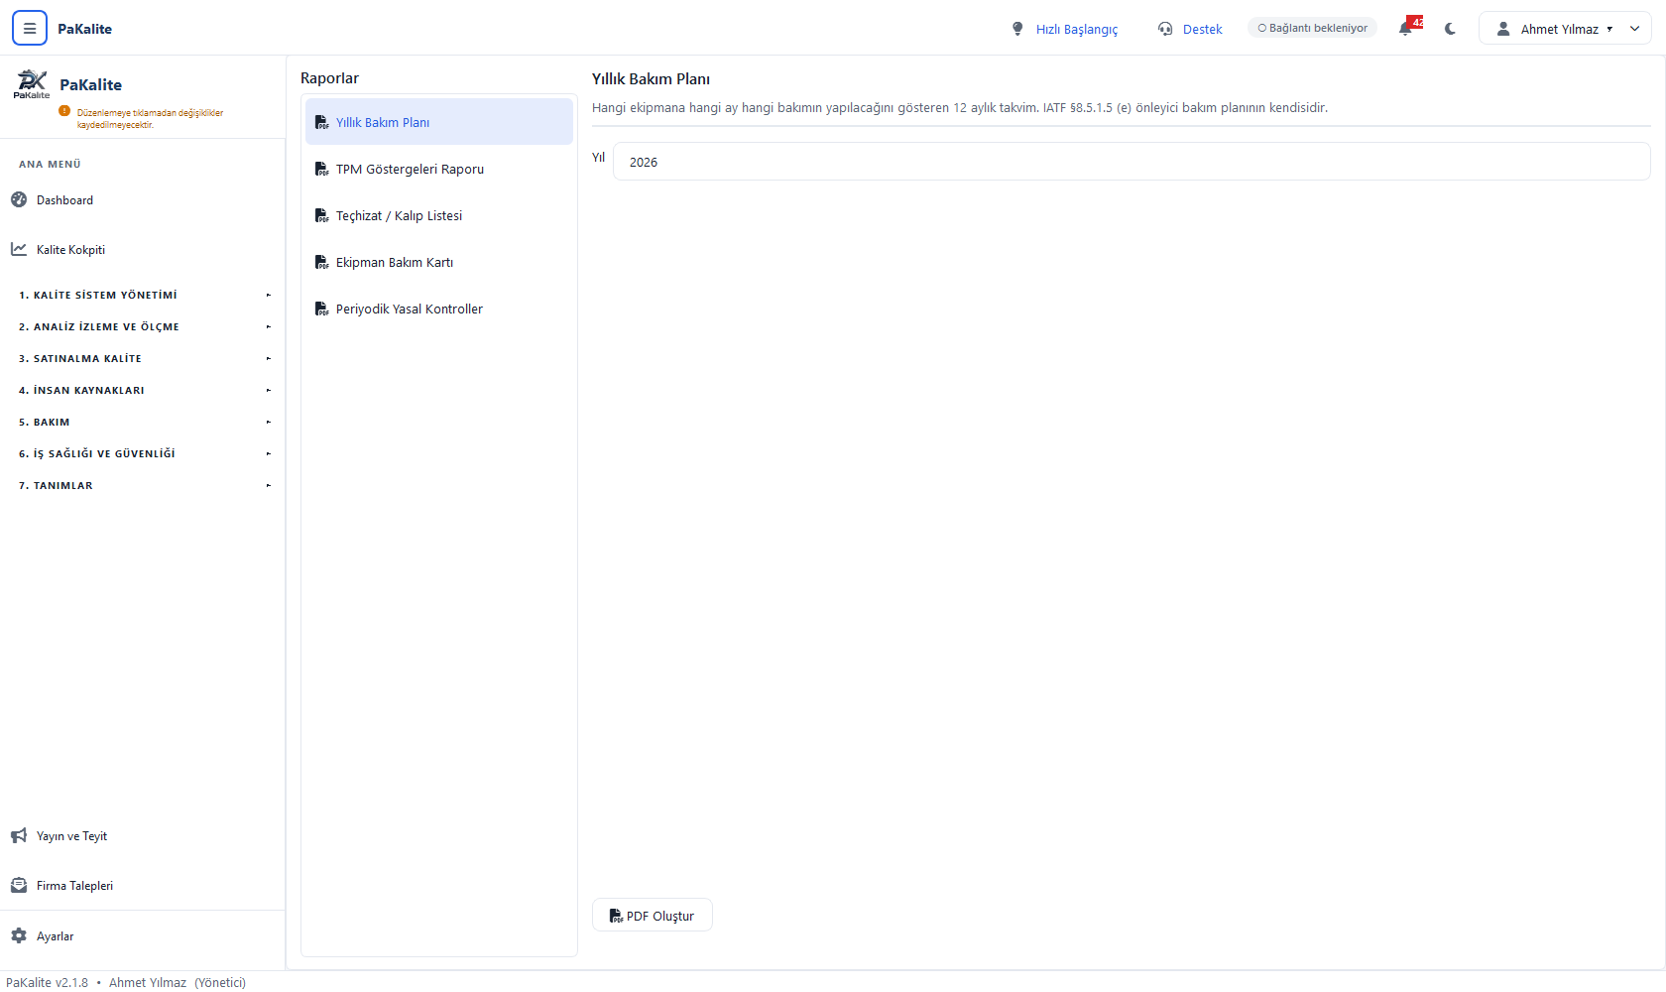Click the PDF icon inside PDF Oluştur button
The image size is (1666, 992).
point(616,916)
